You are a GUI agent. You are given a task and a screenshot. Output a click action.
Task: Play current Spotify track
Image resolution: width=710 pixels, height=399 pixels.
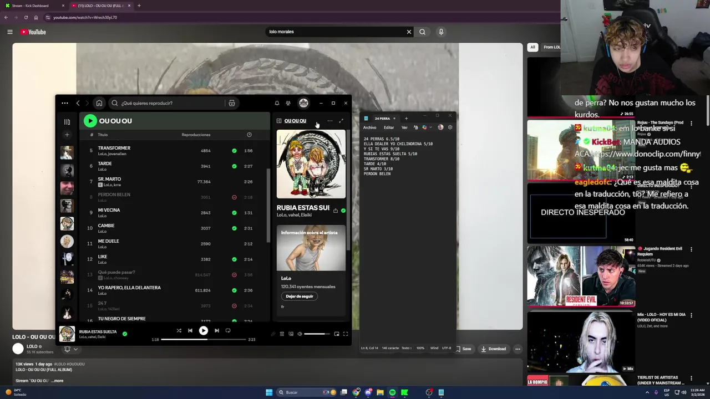204,331
